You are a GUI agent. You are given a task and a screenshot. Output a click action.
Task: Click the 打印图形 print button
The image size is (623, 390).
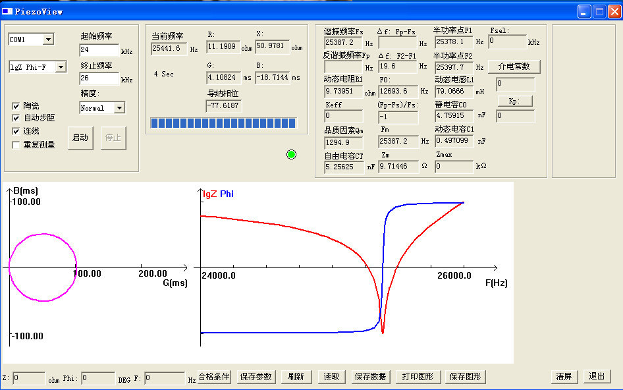(x=418, y=377)
